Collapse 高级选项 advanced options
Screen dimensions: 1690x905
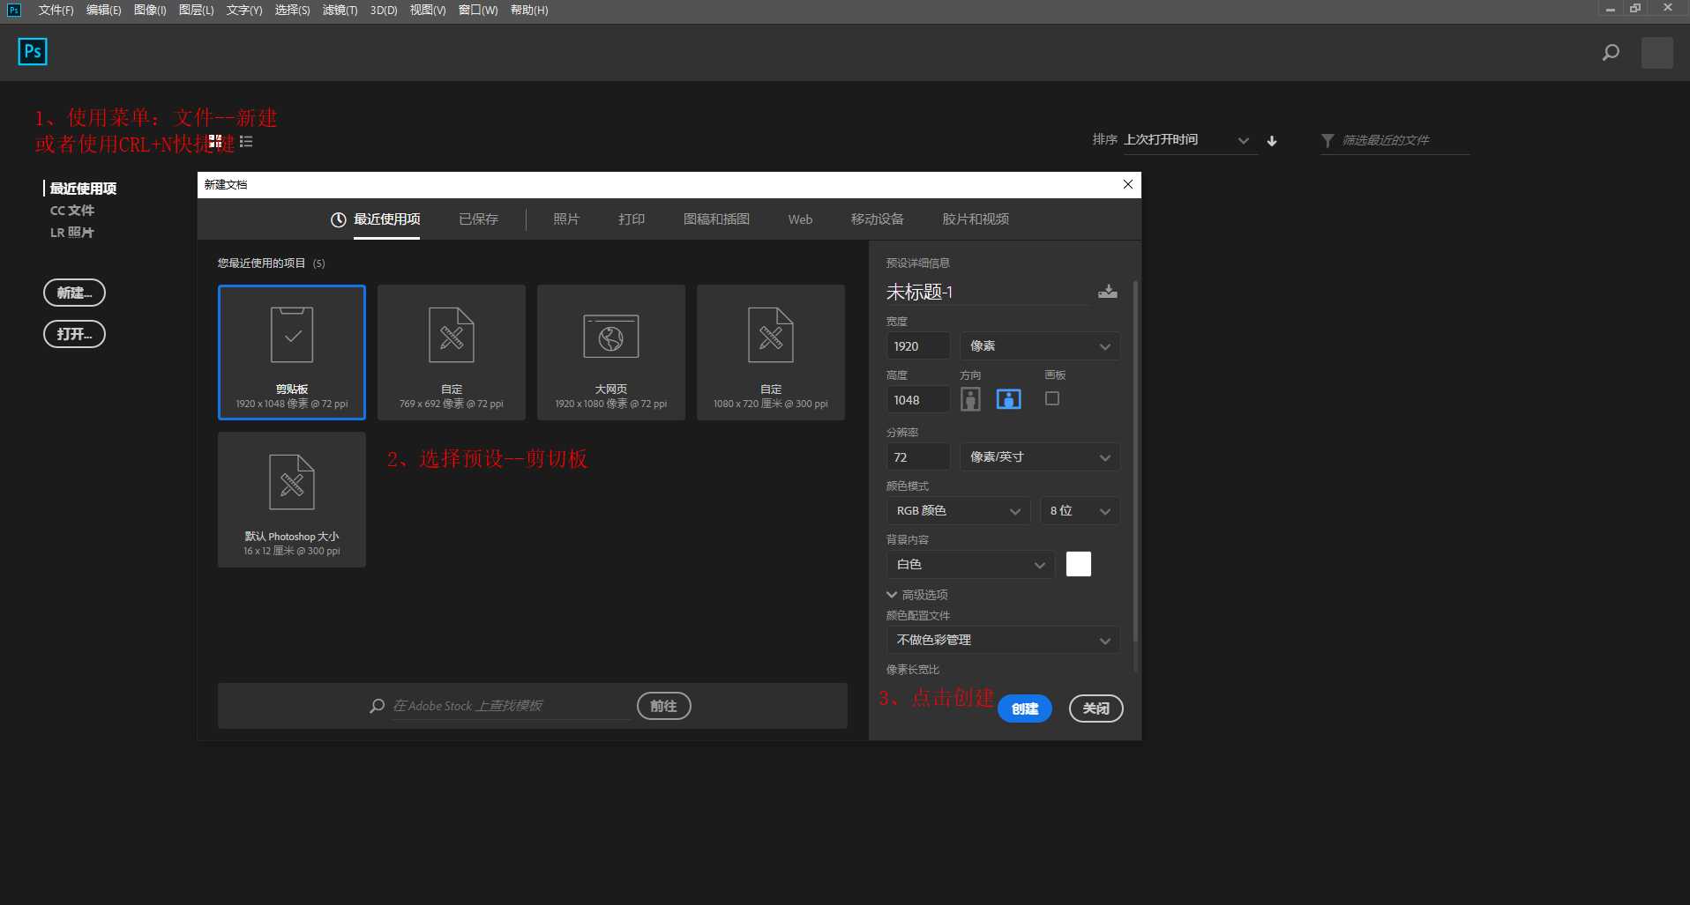[917, 595]
